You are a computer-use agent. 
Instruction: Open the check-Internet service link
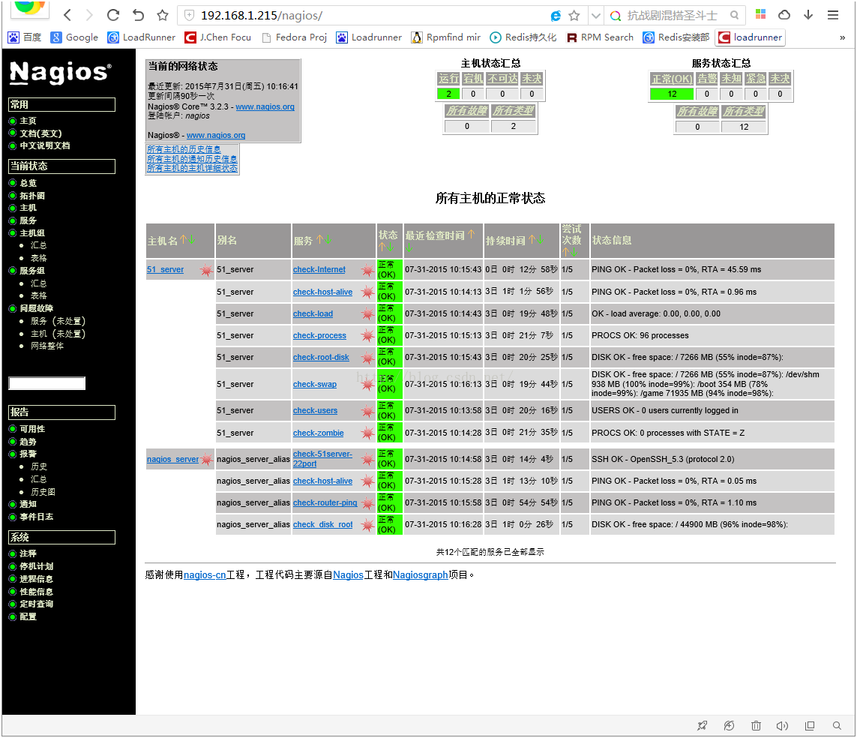click(x=319, y=269)
